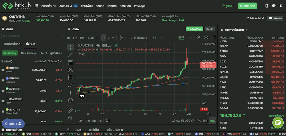Enter fullscreen chart mode

coord(213,38)
